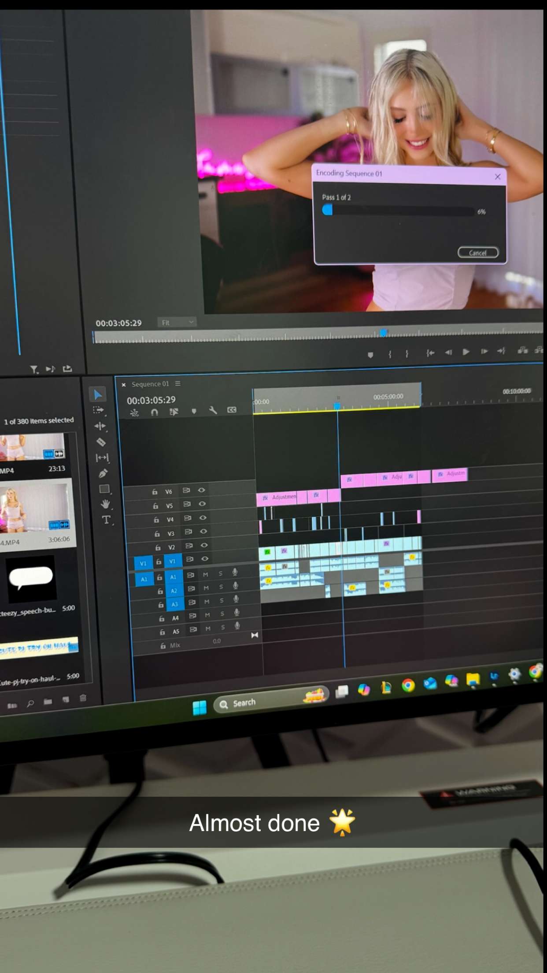
Task: Open the Fit zoom level dropdown
Action: 177,323
